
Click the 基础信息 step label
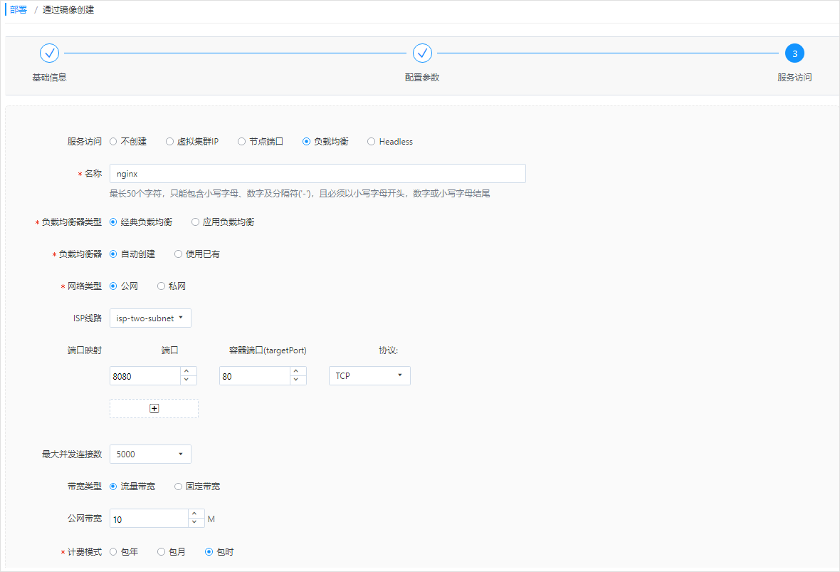(x=49, y=77)
